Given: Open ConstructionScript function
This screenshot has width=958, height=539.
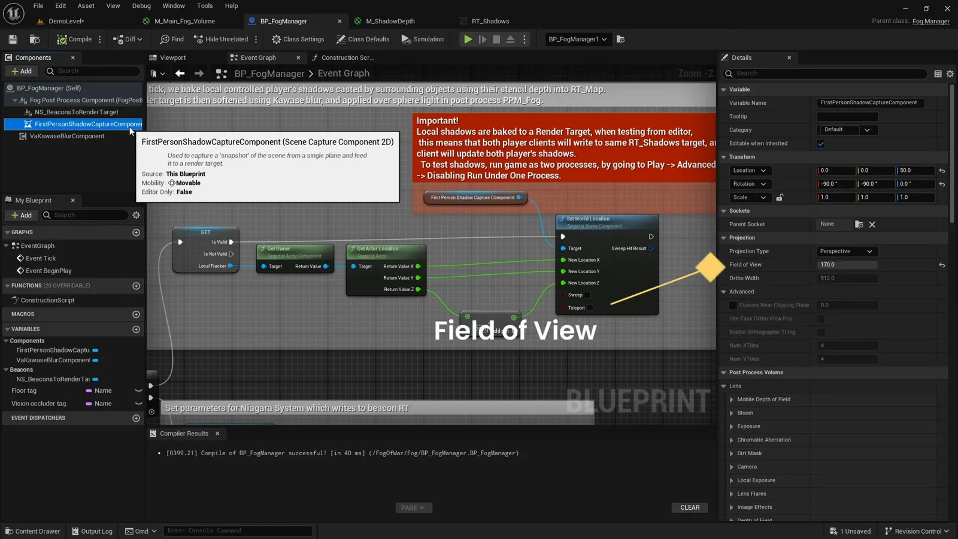Looking at the screenshot, I should click(47, 300).
